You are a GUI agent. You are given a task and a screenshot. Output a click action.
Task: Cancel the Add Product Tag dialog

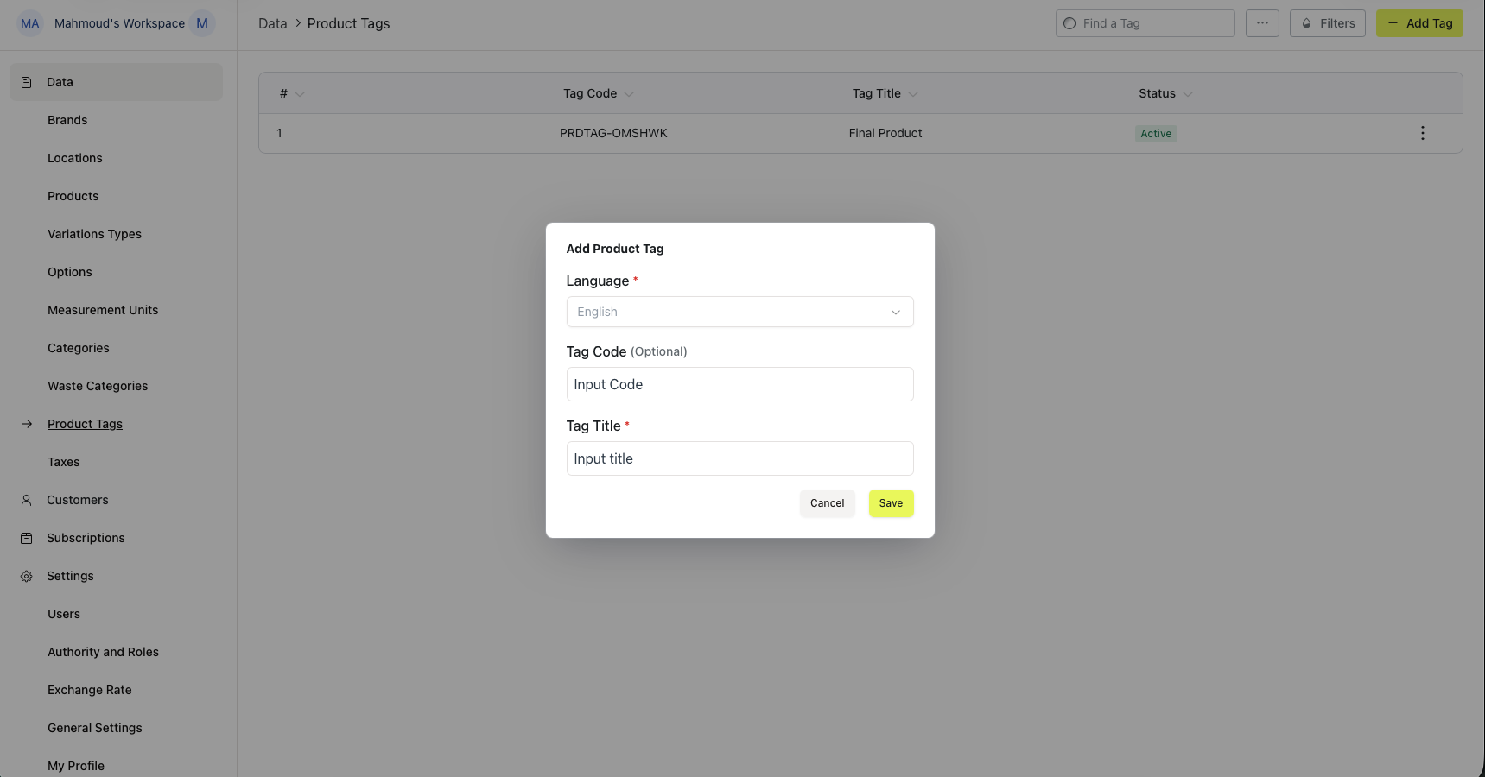[827, 503]
